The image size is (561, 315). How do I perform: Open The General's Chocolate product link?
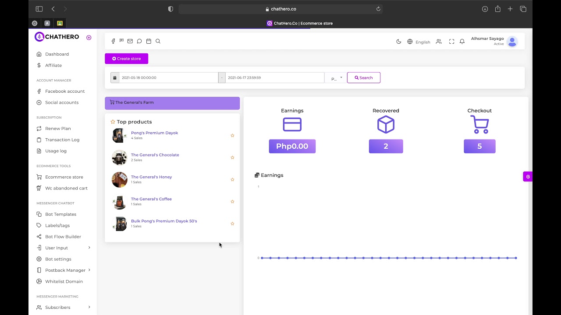point(155,155)
